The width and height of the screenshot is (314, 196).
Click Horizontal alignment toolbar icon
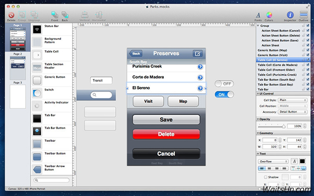click(99, 15)
